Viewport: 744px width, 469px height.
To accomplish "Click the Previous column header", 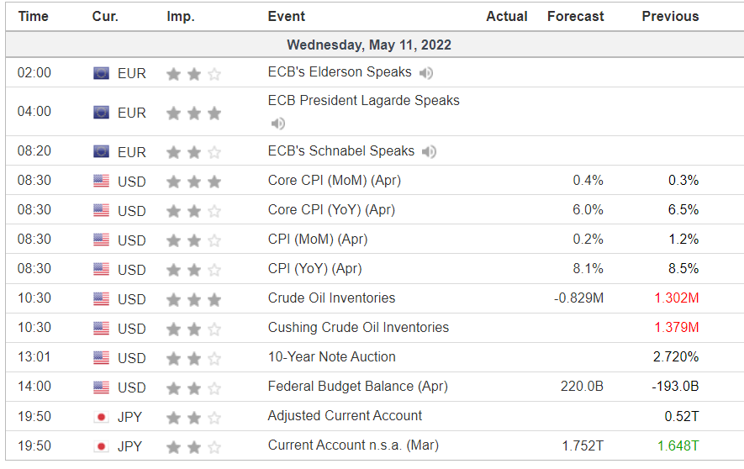I will [x=671, y=17].
